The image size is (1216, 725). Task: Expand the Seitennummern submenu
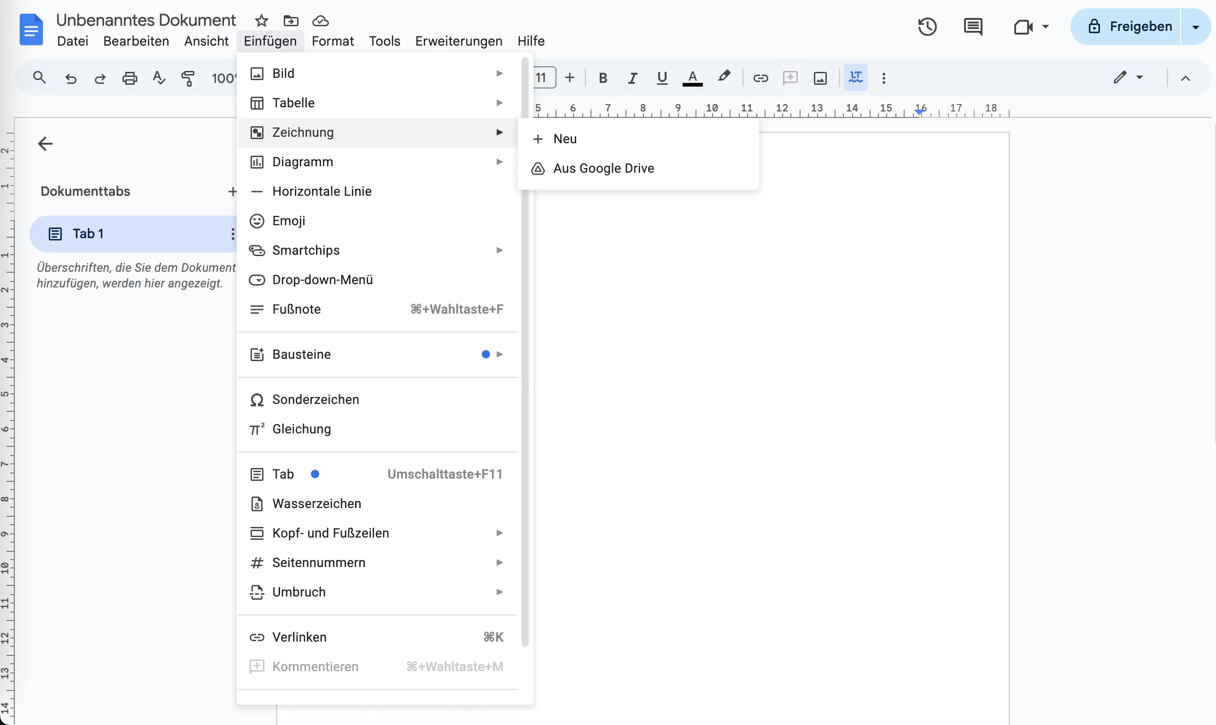pos(499,562)
